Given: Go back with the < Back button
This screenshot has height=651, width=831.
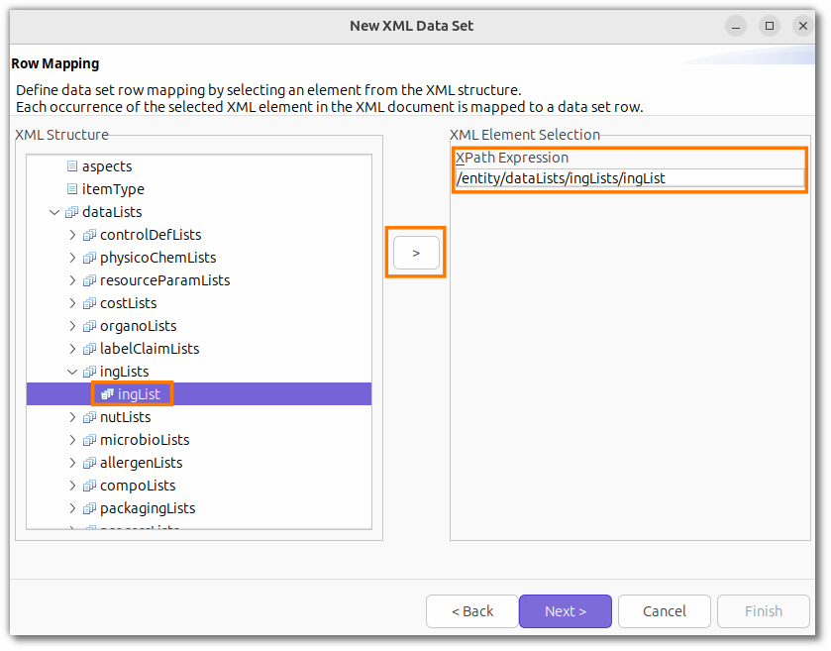Looking at the screenshot, I should [472, 611].
